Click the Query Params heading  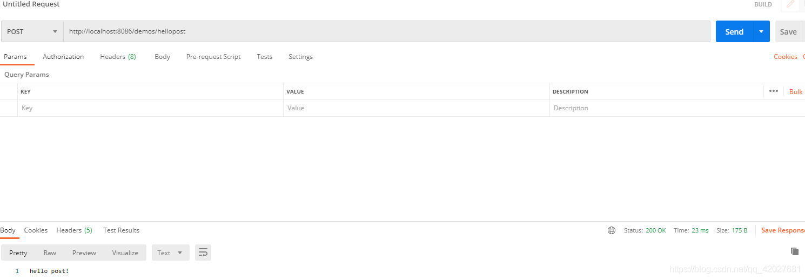coord(26,75)
